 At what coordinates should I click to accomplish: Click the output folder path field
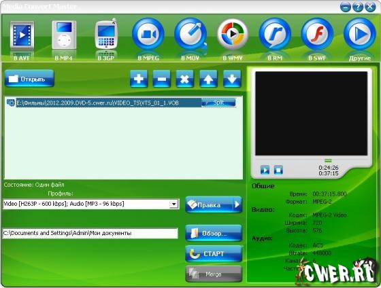[x=90, y=234]
